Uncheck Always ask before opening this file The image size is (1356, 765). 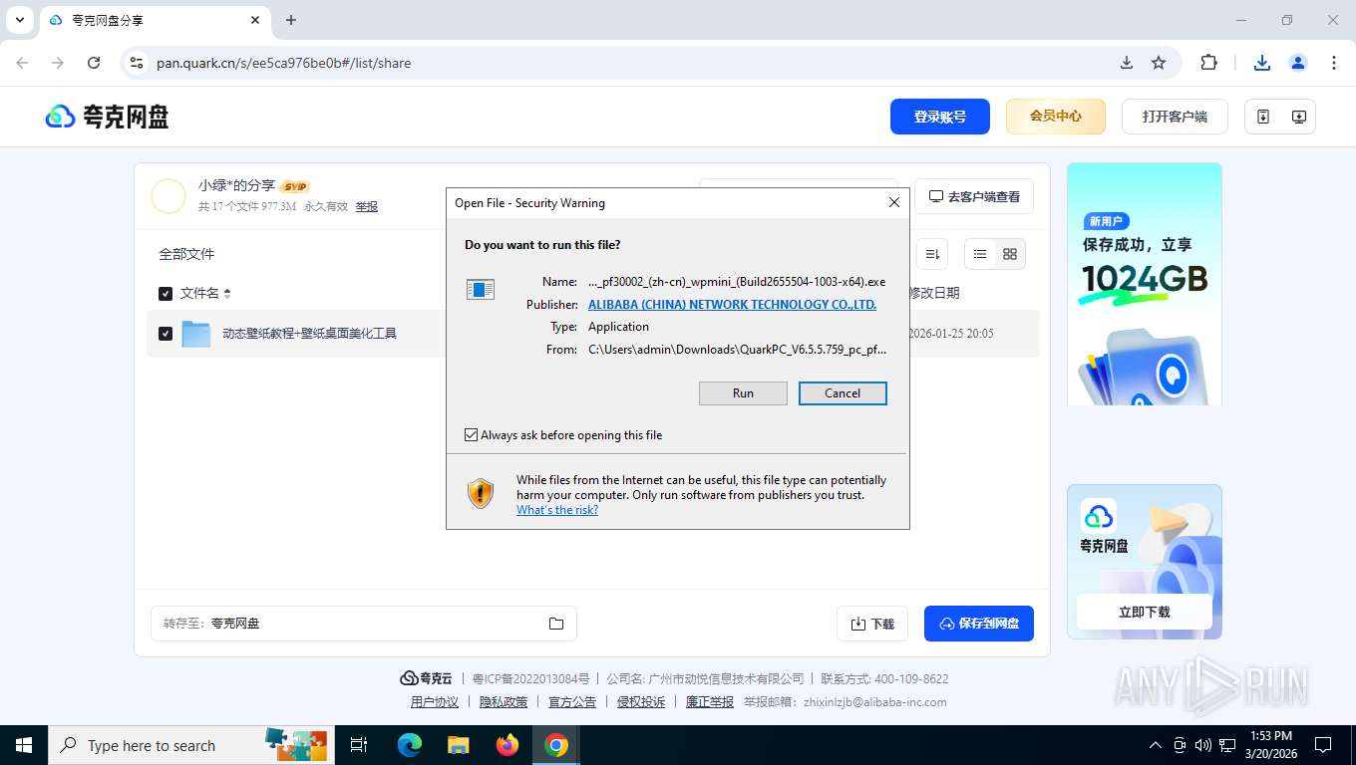(471, 435)
